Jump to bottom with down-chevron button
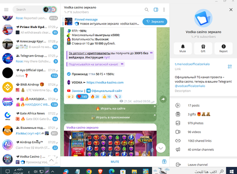Image resolution: width=237 pixels, height=174 pixels. [161, 148]
